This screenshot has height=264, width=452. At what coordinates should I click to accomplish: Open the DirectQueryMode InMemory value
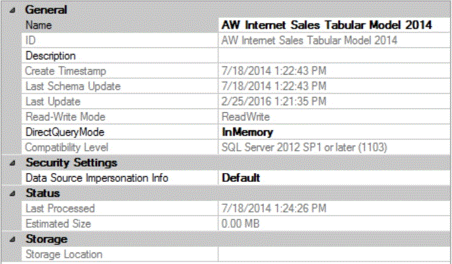(x=247, y=132)
